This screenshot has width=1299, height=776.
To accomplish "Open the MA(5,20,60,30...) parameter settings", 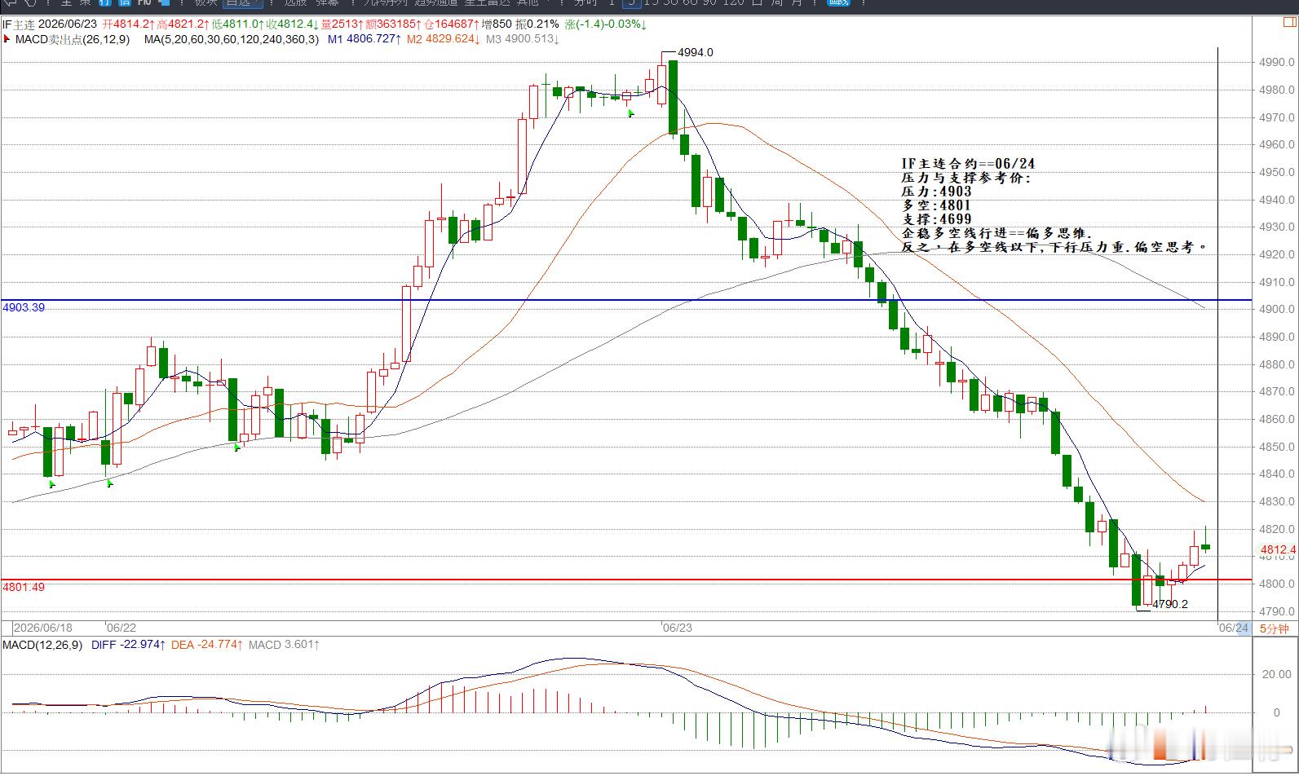I will pyautogui.click(x=232, y=39).
